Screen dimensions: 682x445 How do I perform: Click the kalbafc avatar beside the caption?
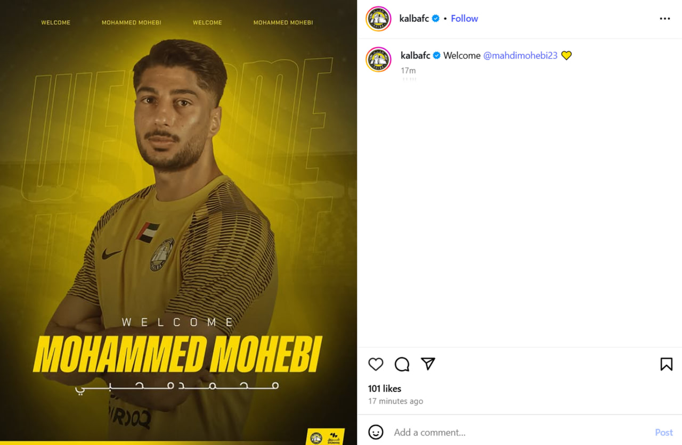pyautogui.click(x=379, y=59)
